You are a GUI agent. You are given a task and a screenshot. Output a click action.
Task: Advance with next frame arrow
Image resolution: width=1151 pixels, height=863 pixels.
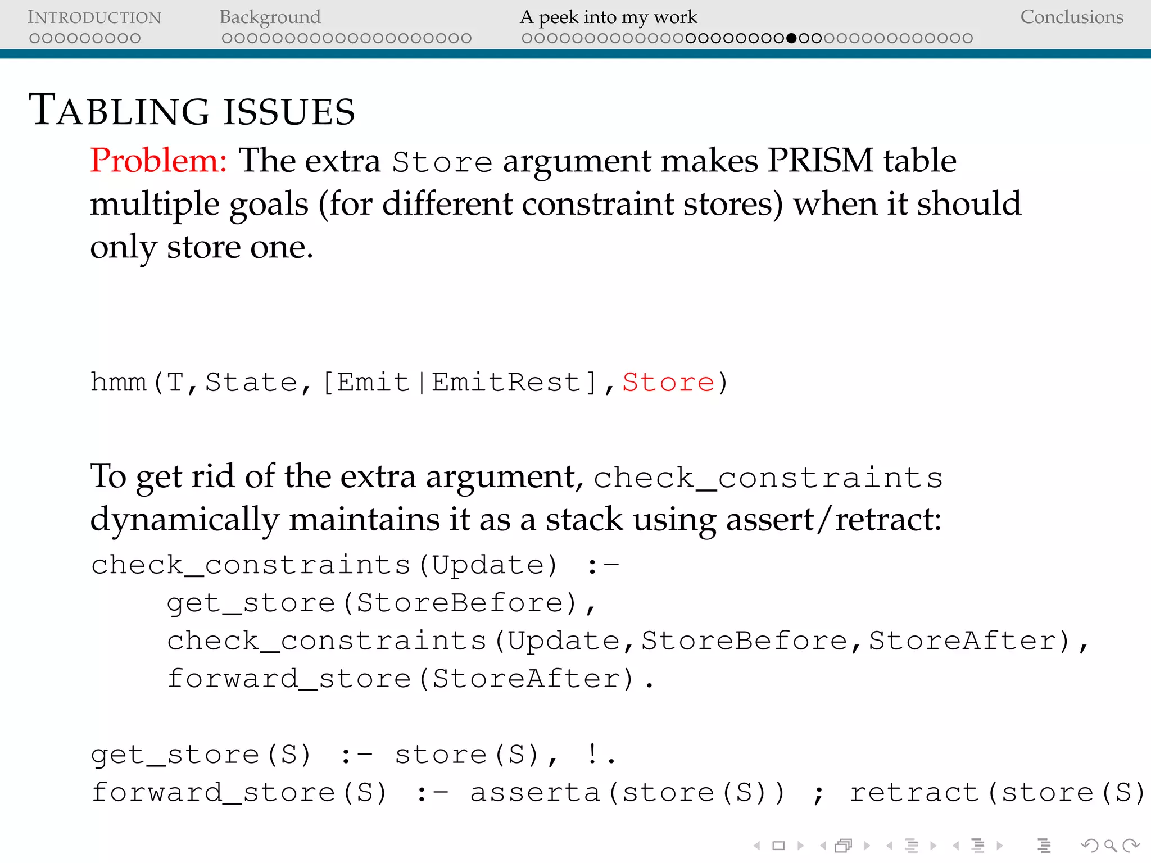point(867,846)
